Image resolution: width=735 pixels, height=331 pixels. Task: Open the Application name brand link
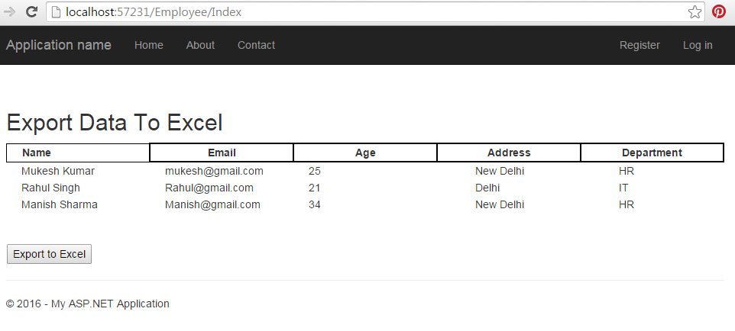(x=59, y=45)
